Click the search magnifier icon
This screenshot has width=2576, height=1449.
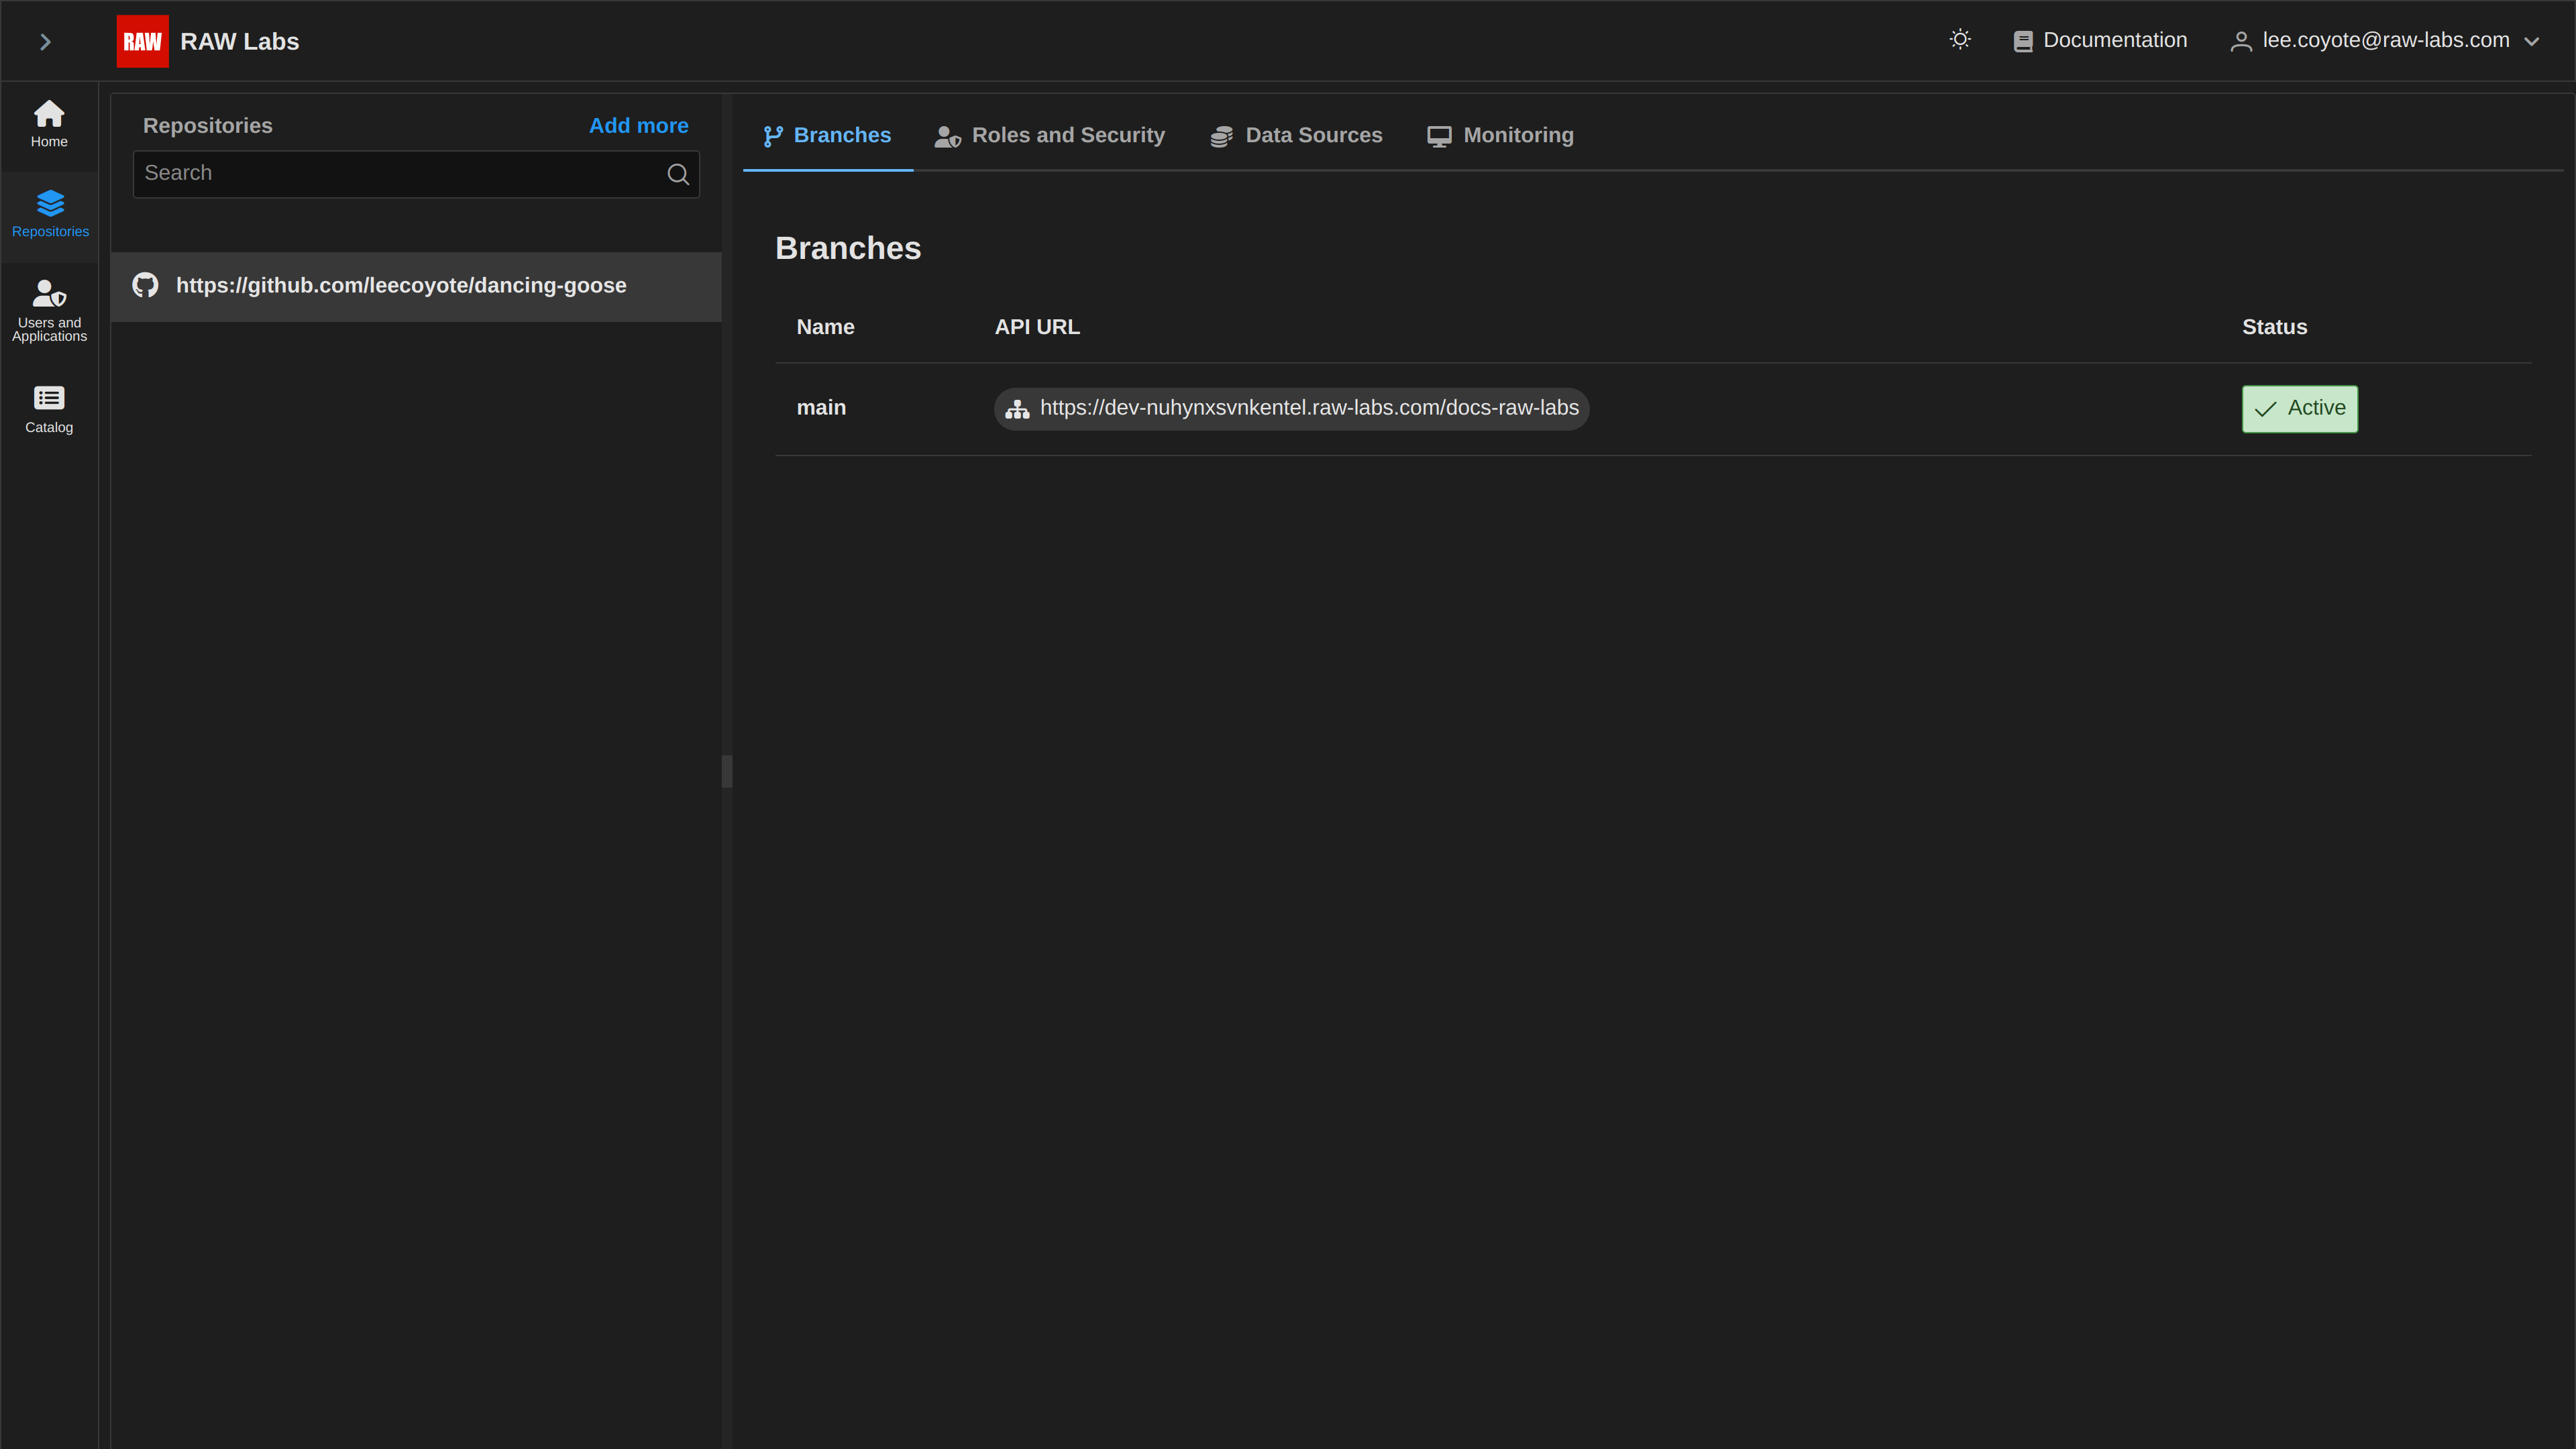678,174
